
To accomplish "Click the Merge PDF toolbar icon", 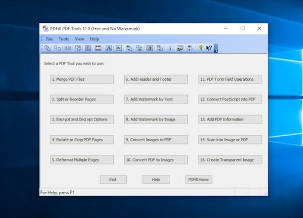I will pos(47,48).
